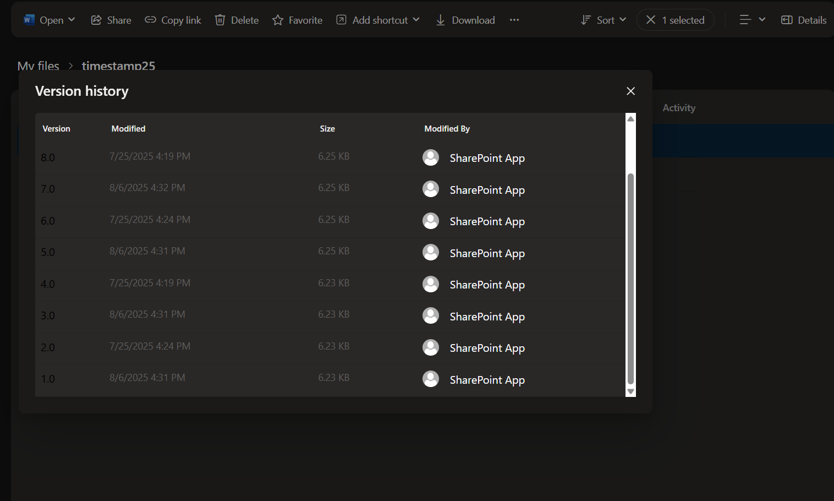Click version 6.0 modified date link
The width and height of the screenshot is (834, 501).
coord(150,220)
